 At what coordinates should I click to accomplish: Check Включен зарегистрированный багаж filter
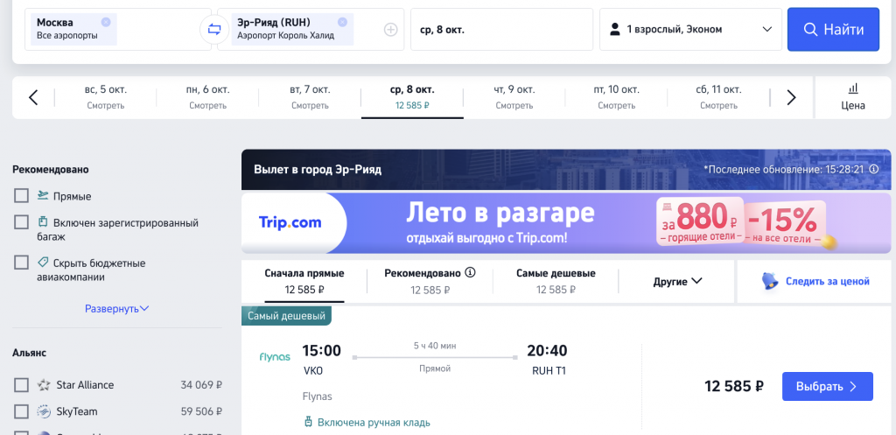pyautogui.click(x=21, y=222)
